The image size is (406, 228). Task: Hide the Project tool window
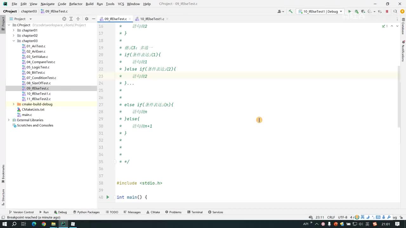(94, 19)
